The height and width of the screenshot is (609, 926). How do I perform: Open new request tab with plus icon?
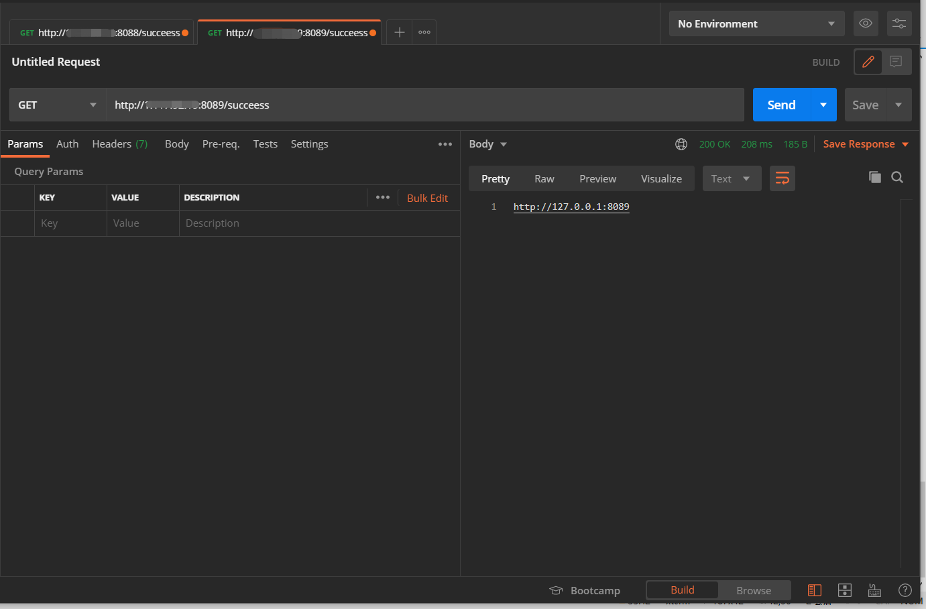click(x=399, y=32)
